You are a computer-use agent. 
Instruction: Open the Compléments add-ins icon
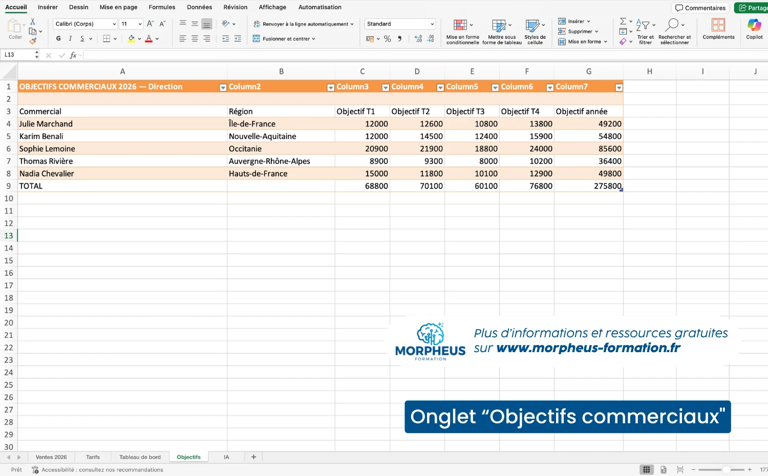(718, 29)
